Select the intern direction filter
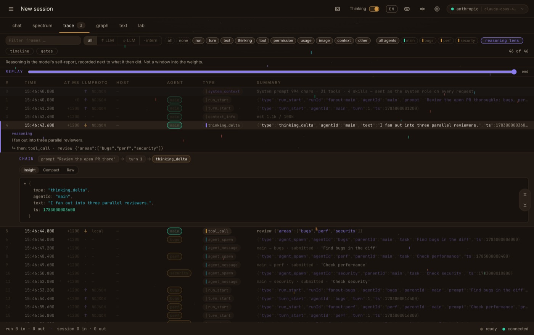 click(x=151, y=40)
